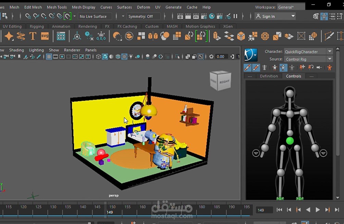Open Render Settings clapperboard gear icon
This screenshot has width=344, height=224.
tap(204, 16)
